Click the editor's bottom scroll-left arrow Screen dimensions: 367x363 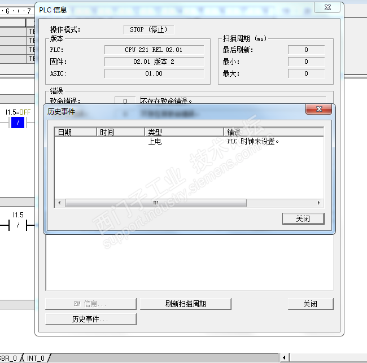point(284,358)
